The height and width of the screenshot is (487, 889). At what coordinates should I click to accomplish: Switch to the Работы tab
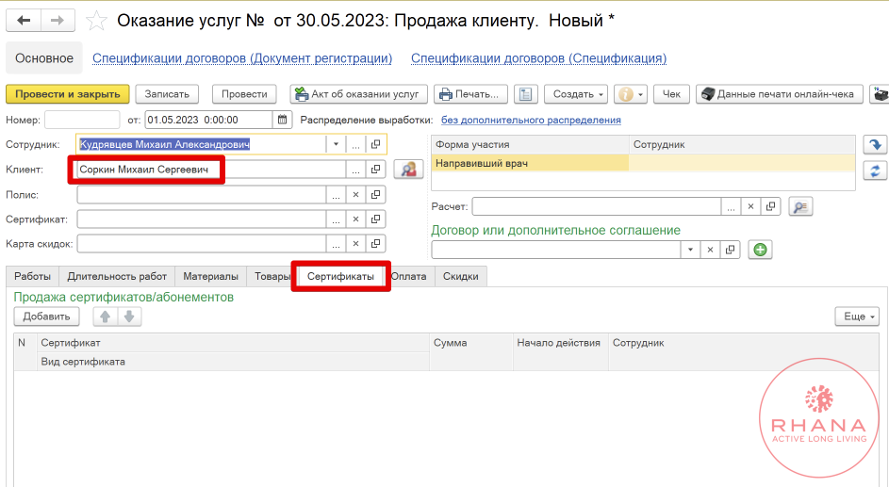[32, 276]
